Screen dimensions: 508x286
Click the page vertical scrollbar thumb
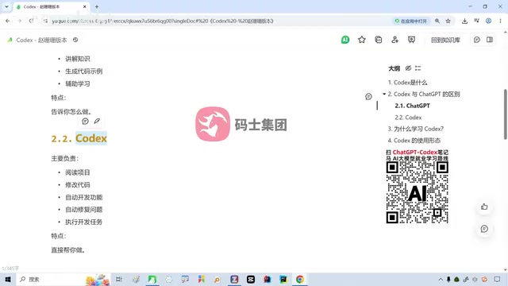tap(506, 114)
